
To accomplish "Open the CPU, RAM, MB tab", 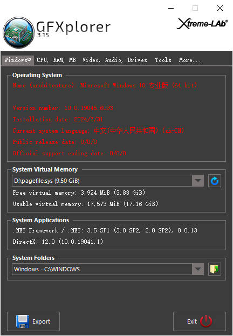I will click(x=57, y=60).
